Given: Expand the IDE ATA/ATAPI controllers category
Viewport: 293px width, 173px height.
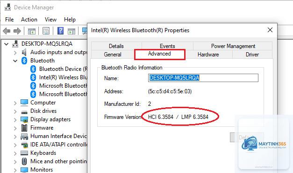Looking at the screenshot, I should [15, 145].
